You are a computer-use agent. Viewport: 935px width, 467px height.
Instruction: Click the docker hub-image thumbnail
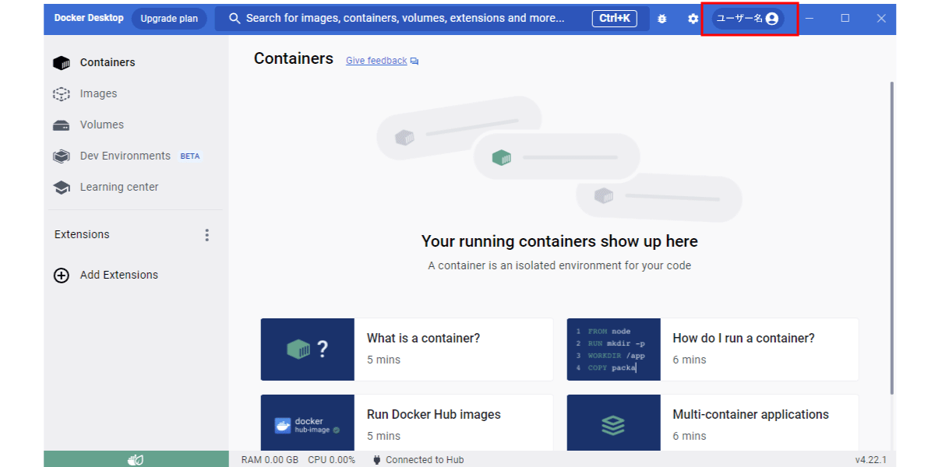pos(308,423)
